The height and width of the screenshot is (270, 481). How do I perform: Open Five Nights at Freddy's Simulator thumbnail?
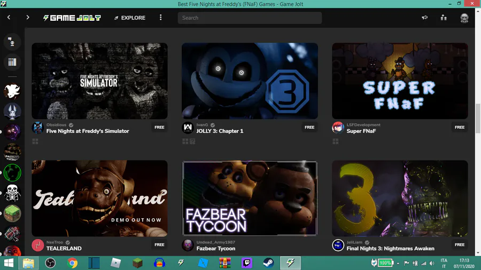pyautogui.click(x=100, y=81)
